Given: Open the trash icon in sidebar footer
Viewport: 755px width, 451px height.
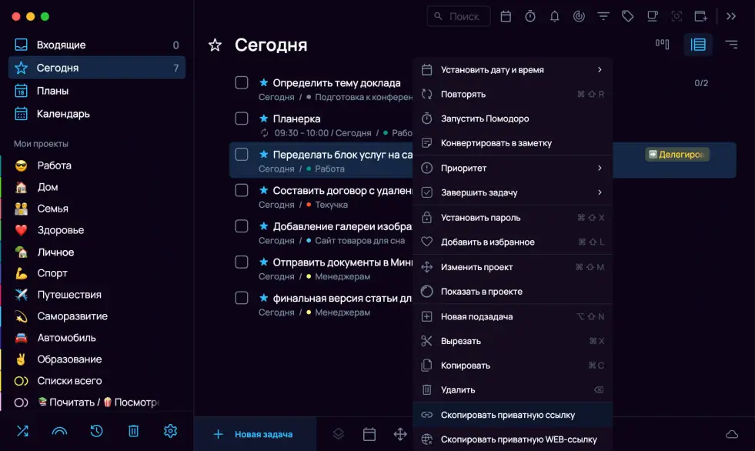Looking at the screenshot, I should tap(133, 431).
